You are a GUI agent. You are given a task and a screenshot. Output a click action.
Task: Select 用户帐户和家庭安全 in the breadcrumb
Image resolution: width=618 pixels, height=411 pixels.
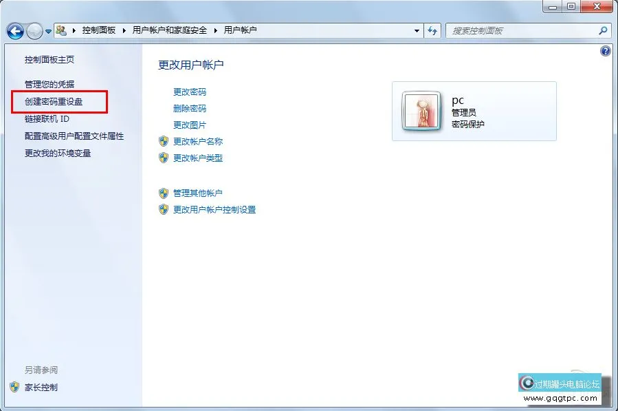coord(171,30)
